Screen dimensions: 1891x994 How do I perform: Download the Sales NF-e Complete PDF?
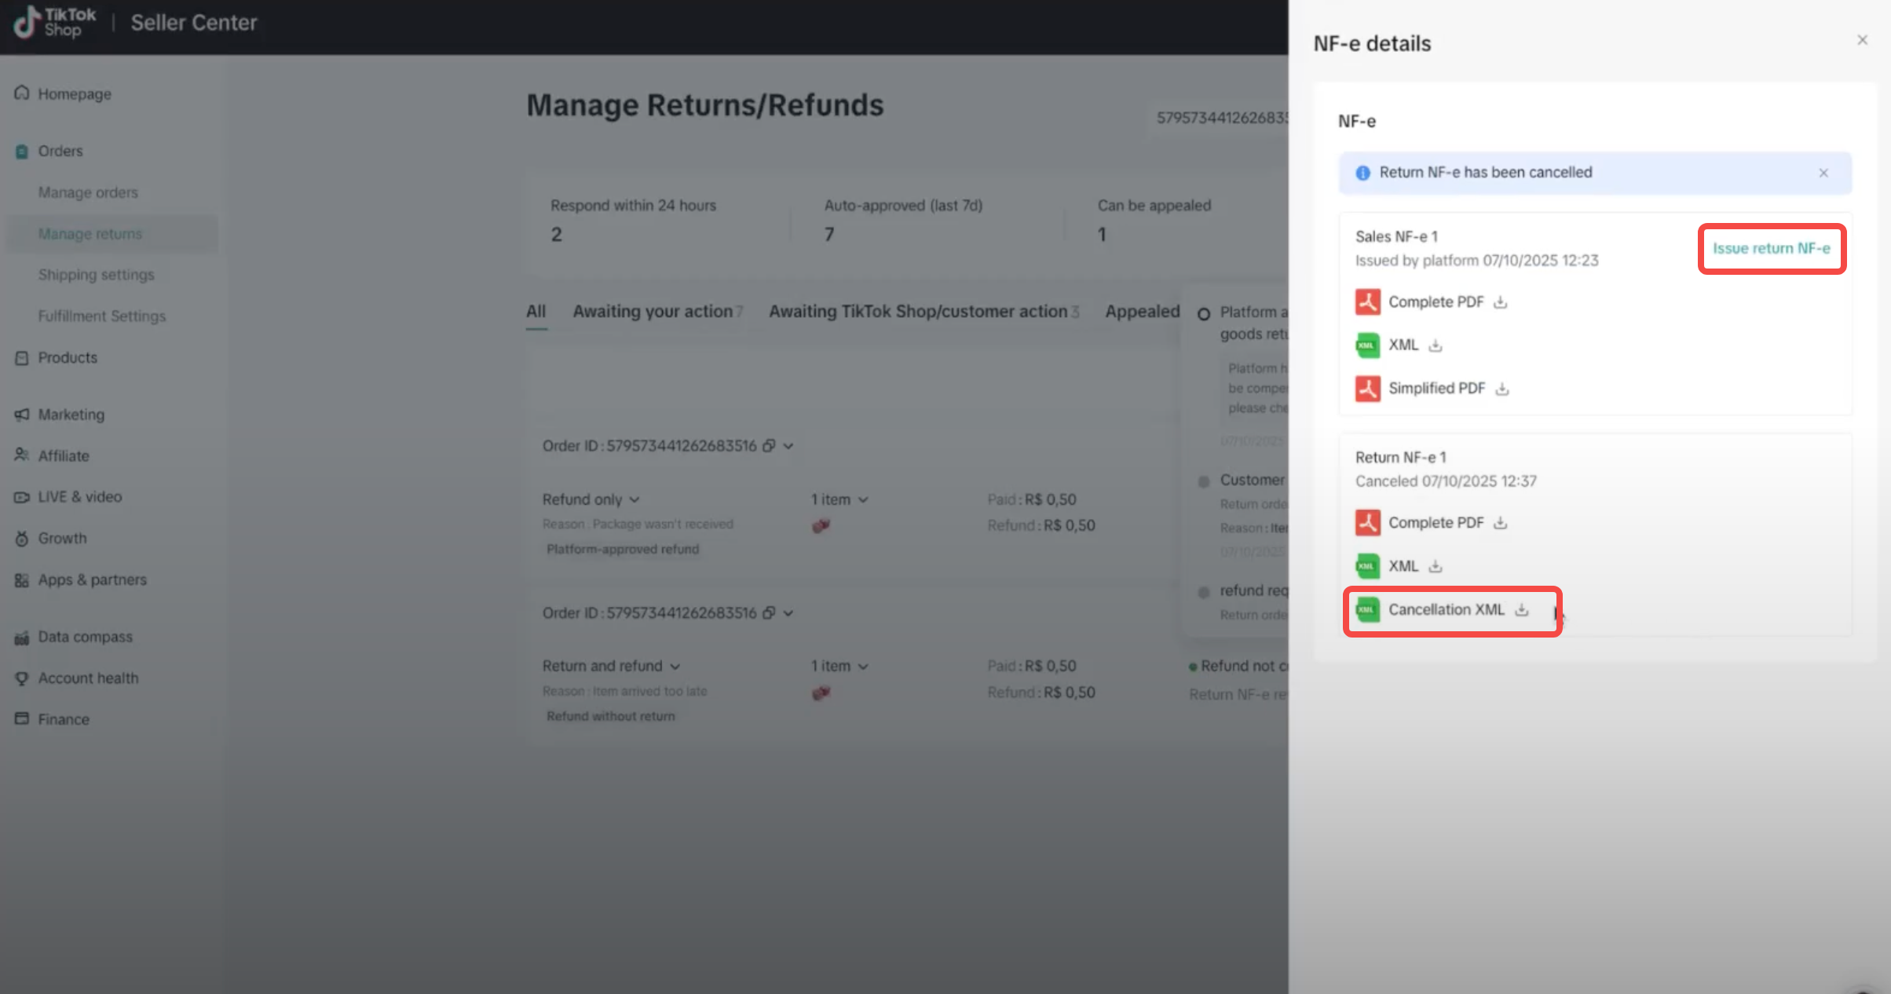pos(1500,302)
